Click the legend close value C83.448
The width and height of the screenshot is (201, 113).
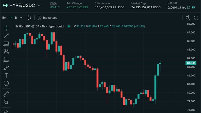pos(115,26)
